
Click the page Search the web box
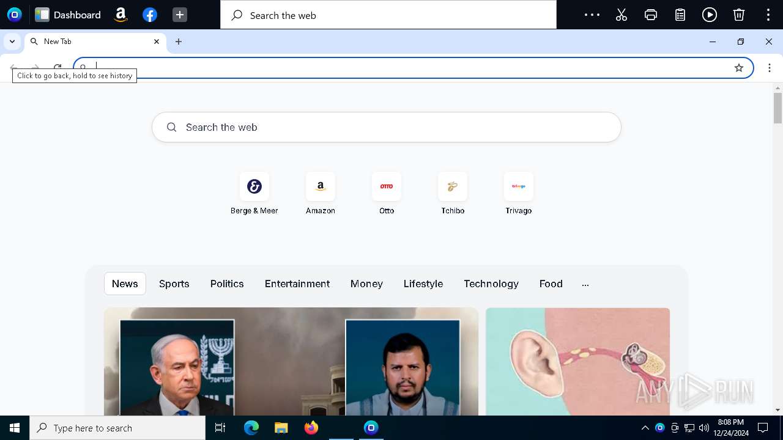pos(387,127)
